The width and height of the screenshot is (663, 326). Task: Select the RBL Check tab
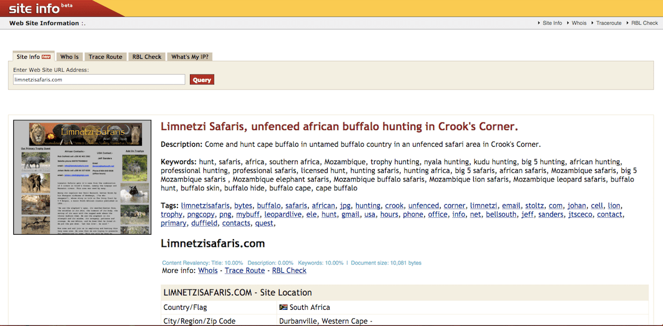146,57
